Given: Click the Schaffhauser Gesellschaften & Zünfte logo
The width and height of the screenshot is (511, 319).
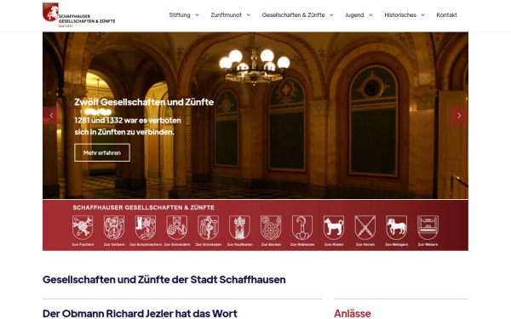Looking at the screenshot, I should coord(79,15).
